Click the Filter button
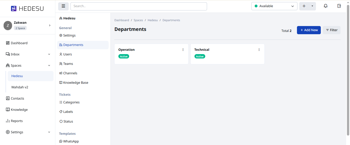The image size is (350, 145). (332, 30)
